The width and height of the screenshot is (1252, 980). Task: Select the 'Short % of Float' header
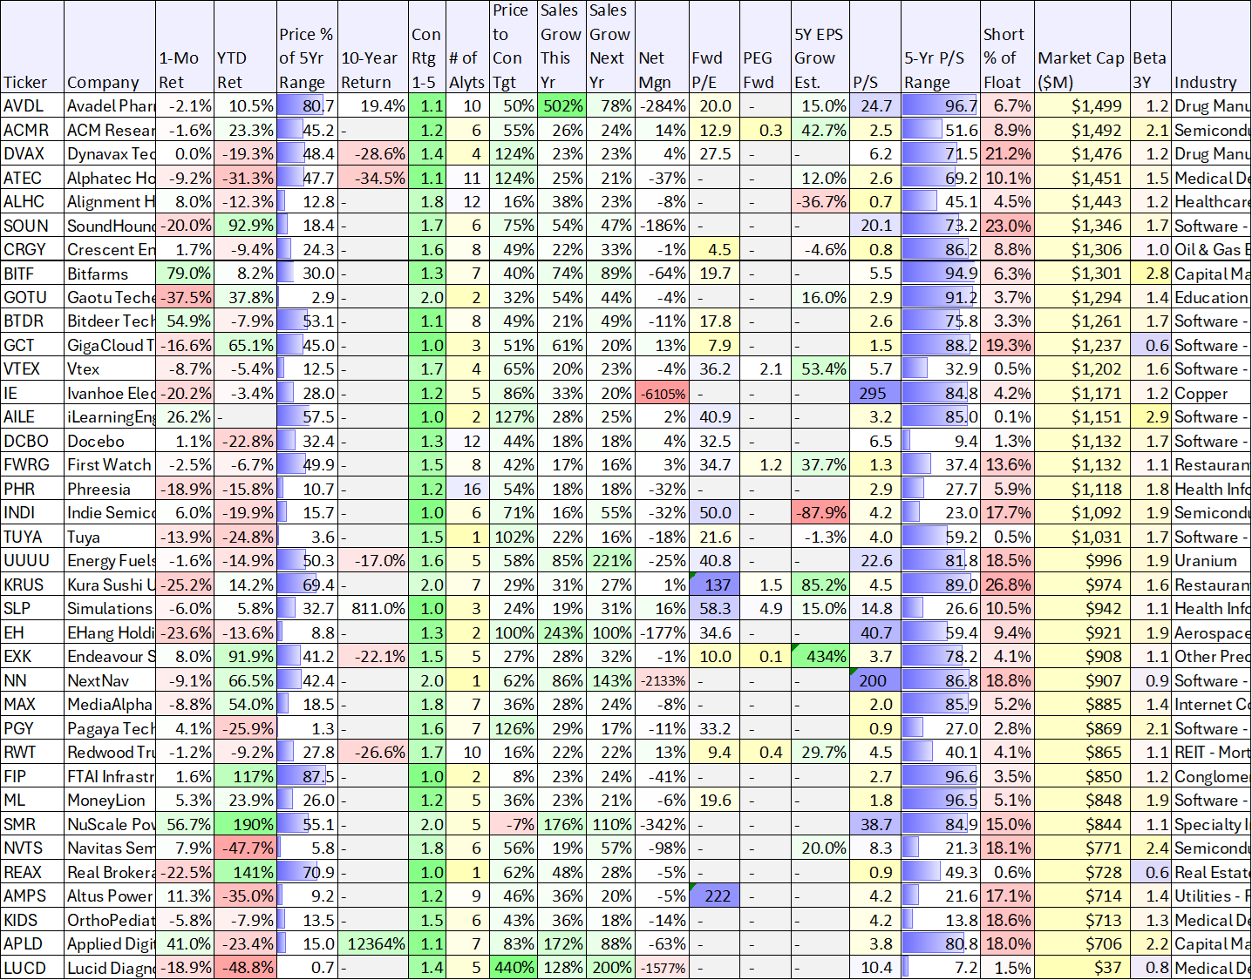click(1007, 47)
